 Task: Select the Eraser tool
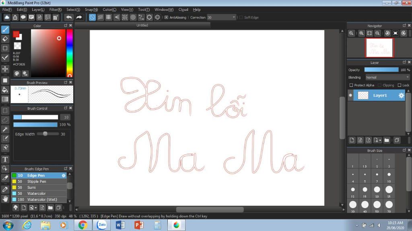pos(5,39)
